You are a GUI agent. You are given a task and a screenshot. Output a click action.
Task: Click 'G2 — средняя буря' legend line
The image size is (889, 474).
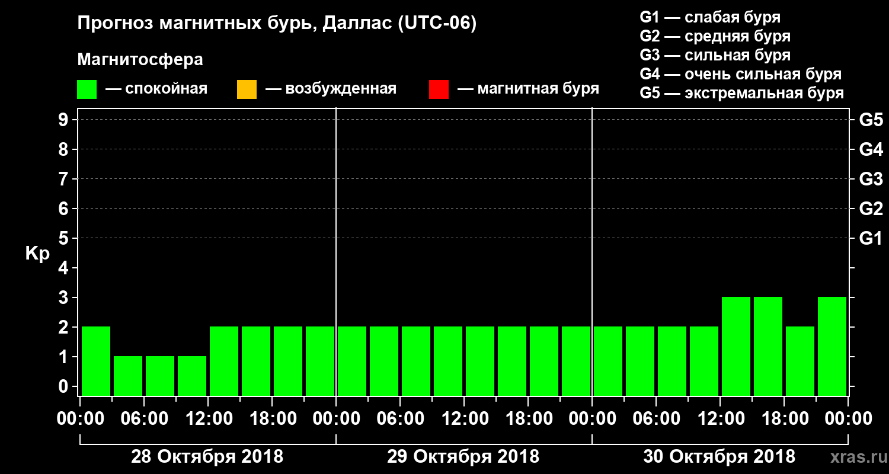715,36
